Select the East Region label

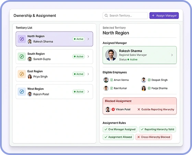point(35,71)
